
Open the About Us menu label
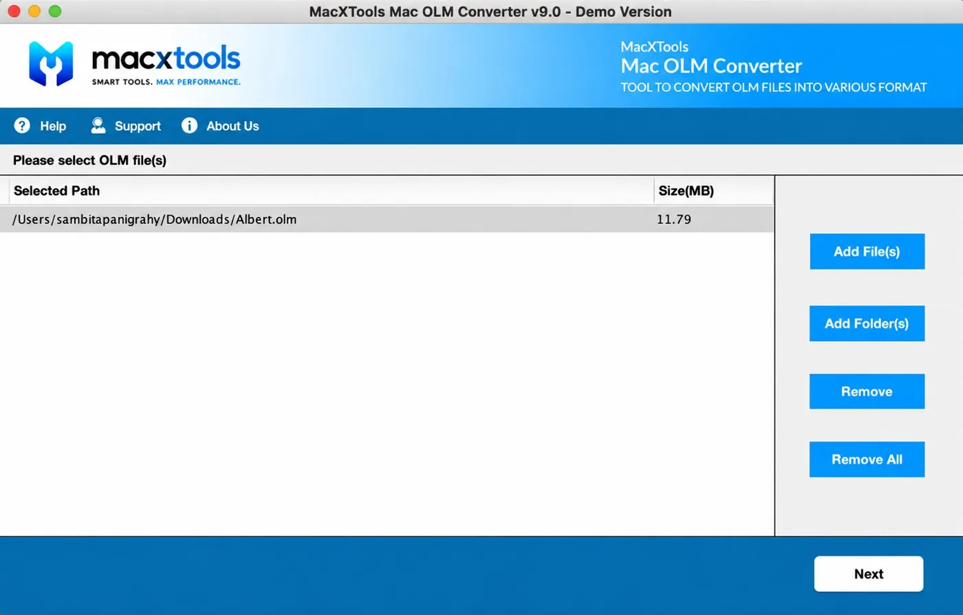click(232, 126)
